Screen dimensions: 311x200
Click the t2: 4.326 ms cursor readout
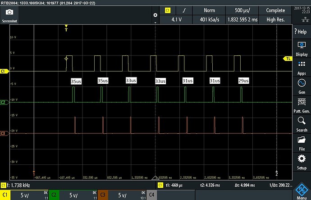[210, 185]
